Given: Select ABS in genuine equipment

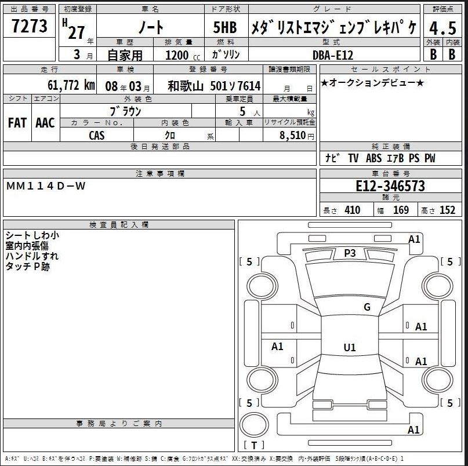Looking at the screenshot, I should tap(373, 158).
